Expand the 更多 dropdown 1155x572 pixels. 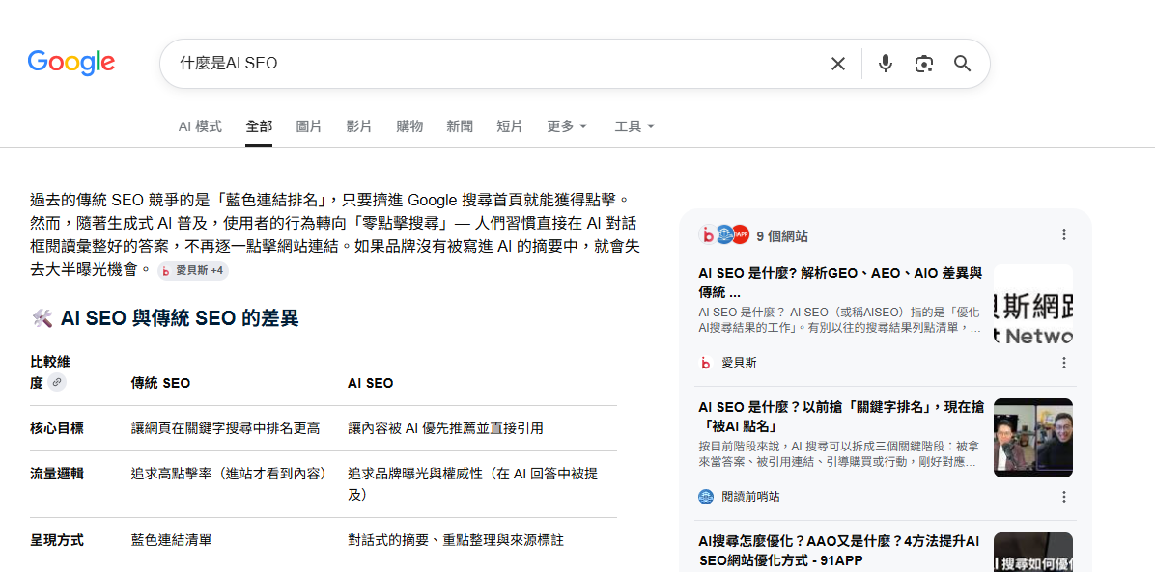(x=567, y=126)
